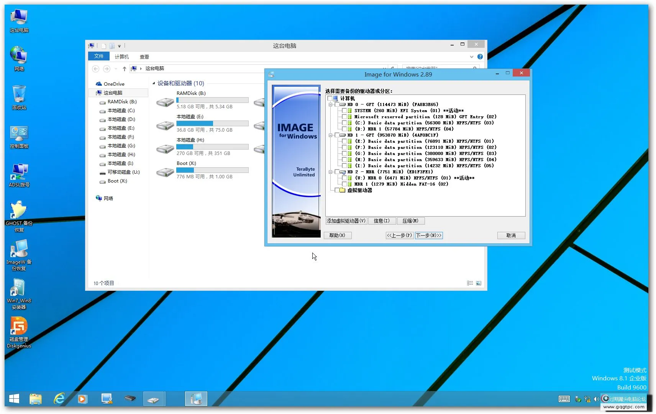656x414 pixels.
Task: Click the 下一步(N) button
Action: pyautogui.click(x=429, y=235)
